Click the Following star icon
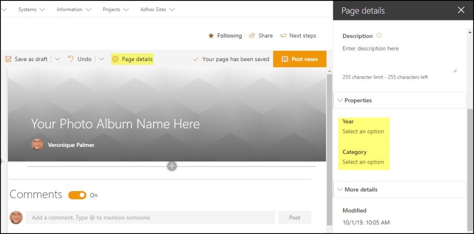The width and height of the screenshot is (474, 234). pos(211,36)
